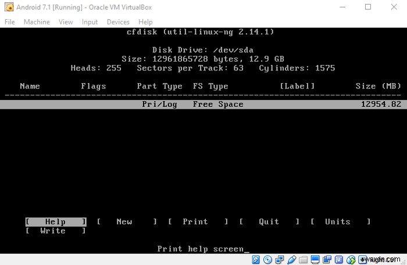The width and height of the screenshot is (407, 265).
Task: Choose the cfdisk Print option
Action: tap(198, 221)
